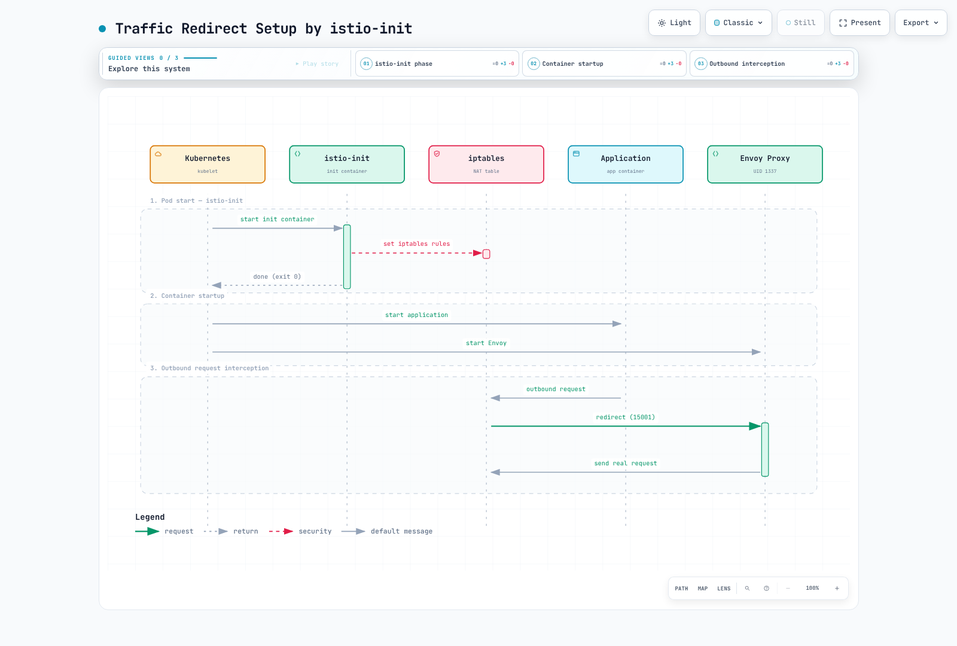957x646 pixels.
Task: Zoom out with the minus button
Action: click(788, 589)
